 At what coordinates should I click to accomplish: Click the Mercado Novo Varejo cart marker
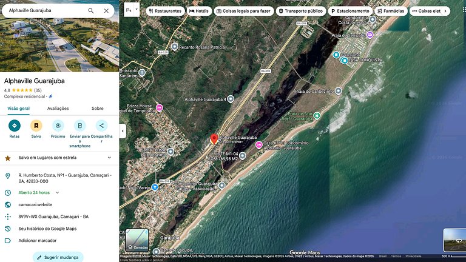pos(155,187)
